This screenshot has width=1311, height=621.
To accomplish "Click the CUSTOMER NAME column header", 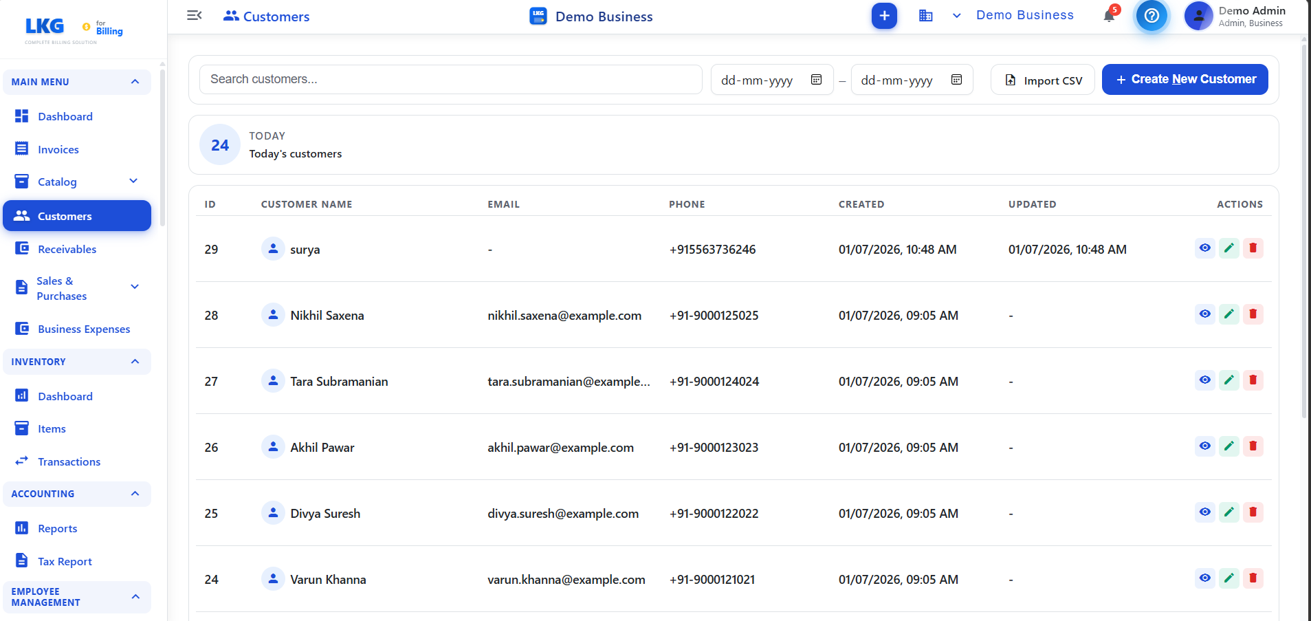I will click(307, 204).
